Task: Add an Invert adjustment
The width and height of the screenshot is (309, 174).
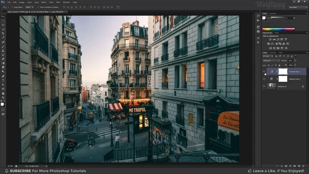Action: pyautogui.click(x=270, y=48)
